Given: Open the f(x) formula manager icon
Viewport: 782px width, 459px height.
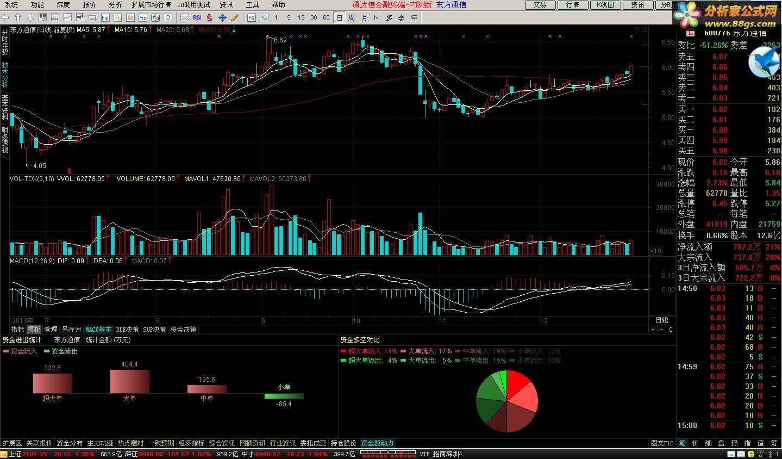Looking at the screenshot, I should pos(155,18).
